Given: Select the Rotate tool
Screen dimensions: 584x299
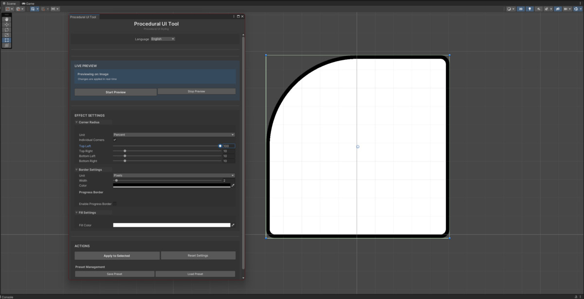Looking at the screenshot, I should point(6,30).
